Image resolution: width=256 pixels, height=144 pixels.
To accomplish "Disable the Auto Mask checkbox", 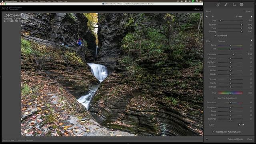I will click(x=215, y=35).
